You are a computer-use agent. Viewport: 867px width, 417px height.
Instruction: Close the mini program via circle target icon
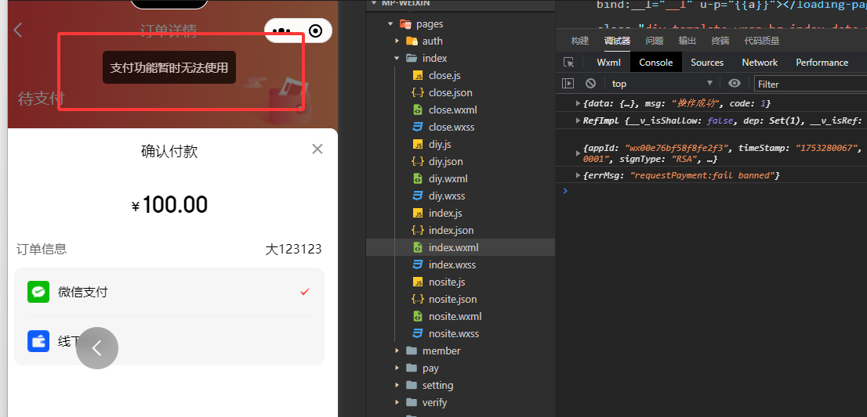pyautogui.click(x=316, y=31)
